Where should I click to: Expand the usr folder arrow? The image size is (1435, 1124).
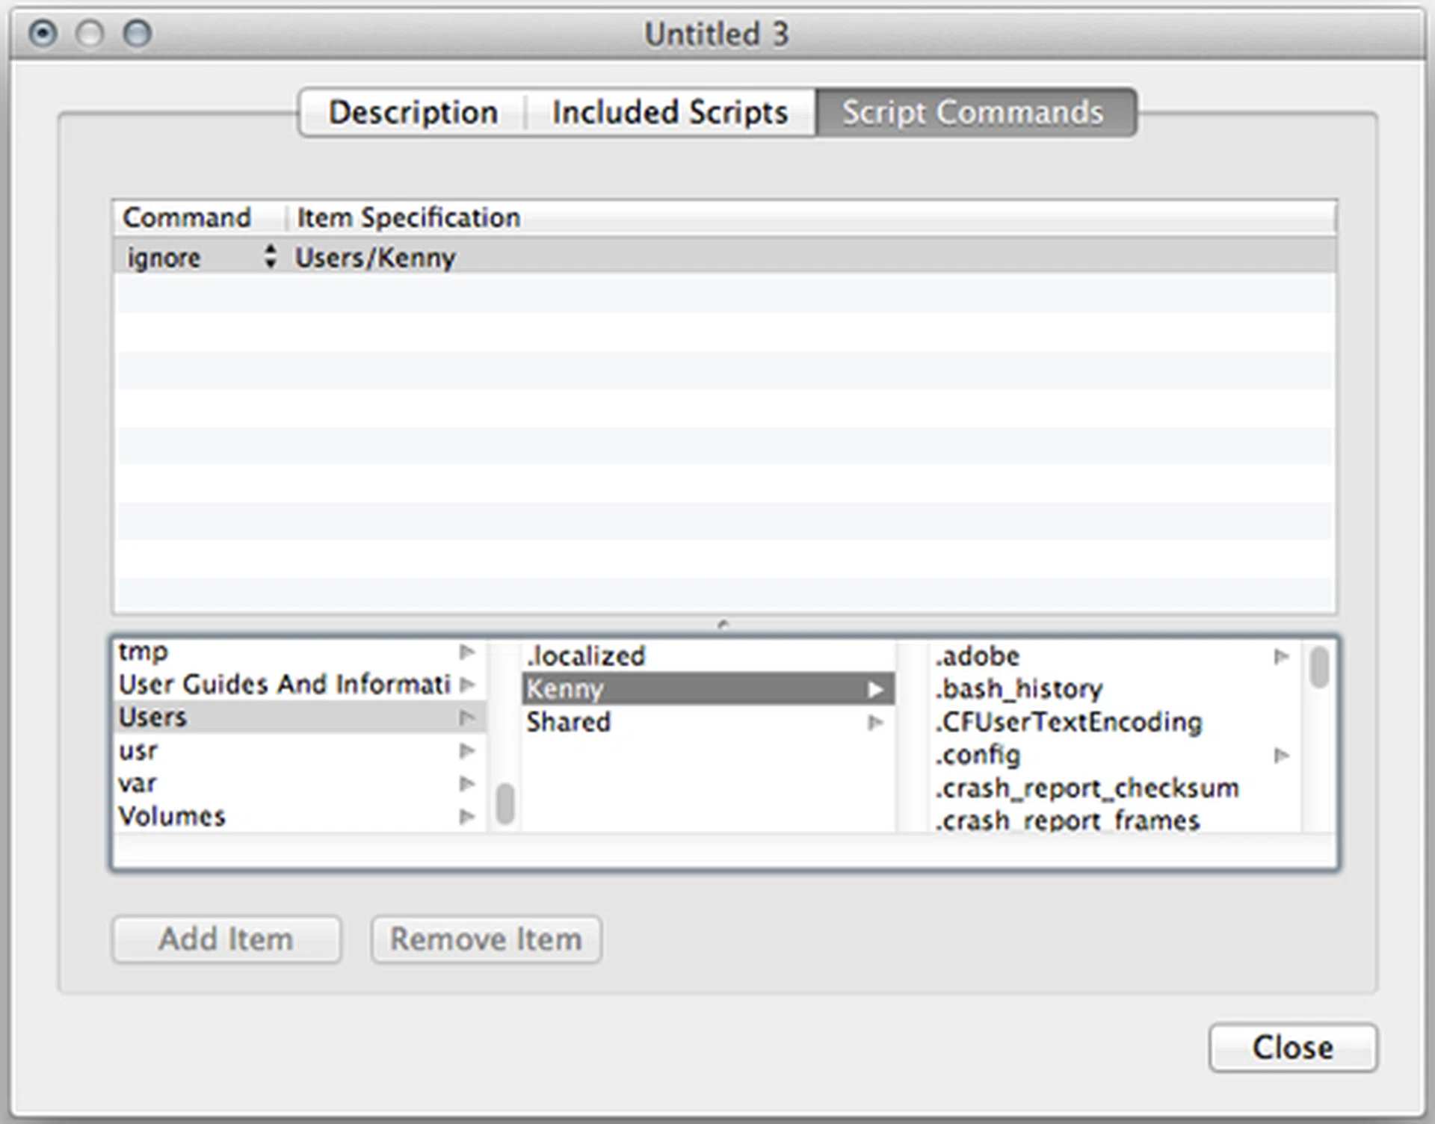click(x=467, y=750)
